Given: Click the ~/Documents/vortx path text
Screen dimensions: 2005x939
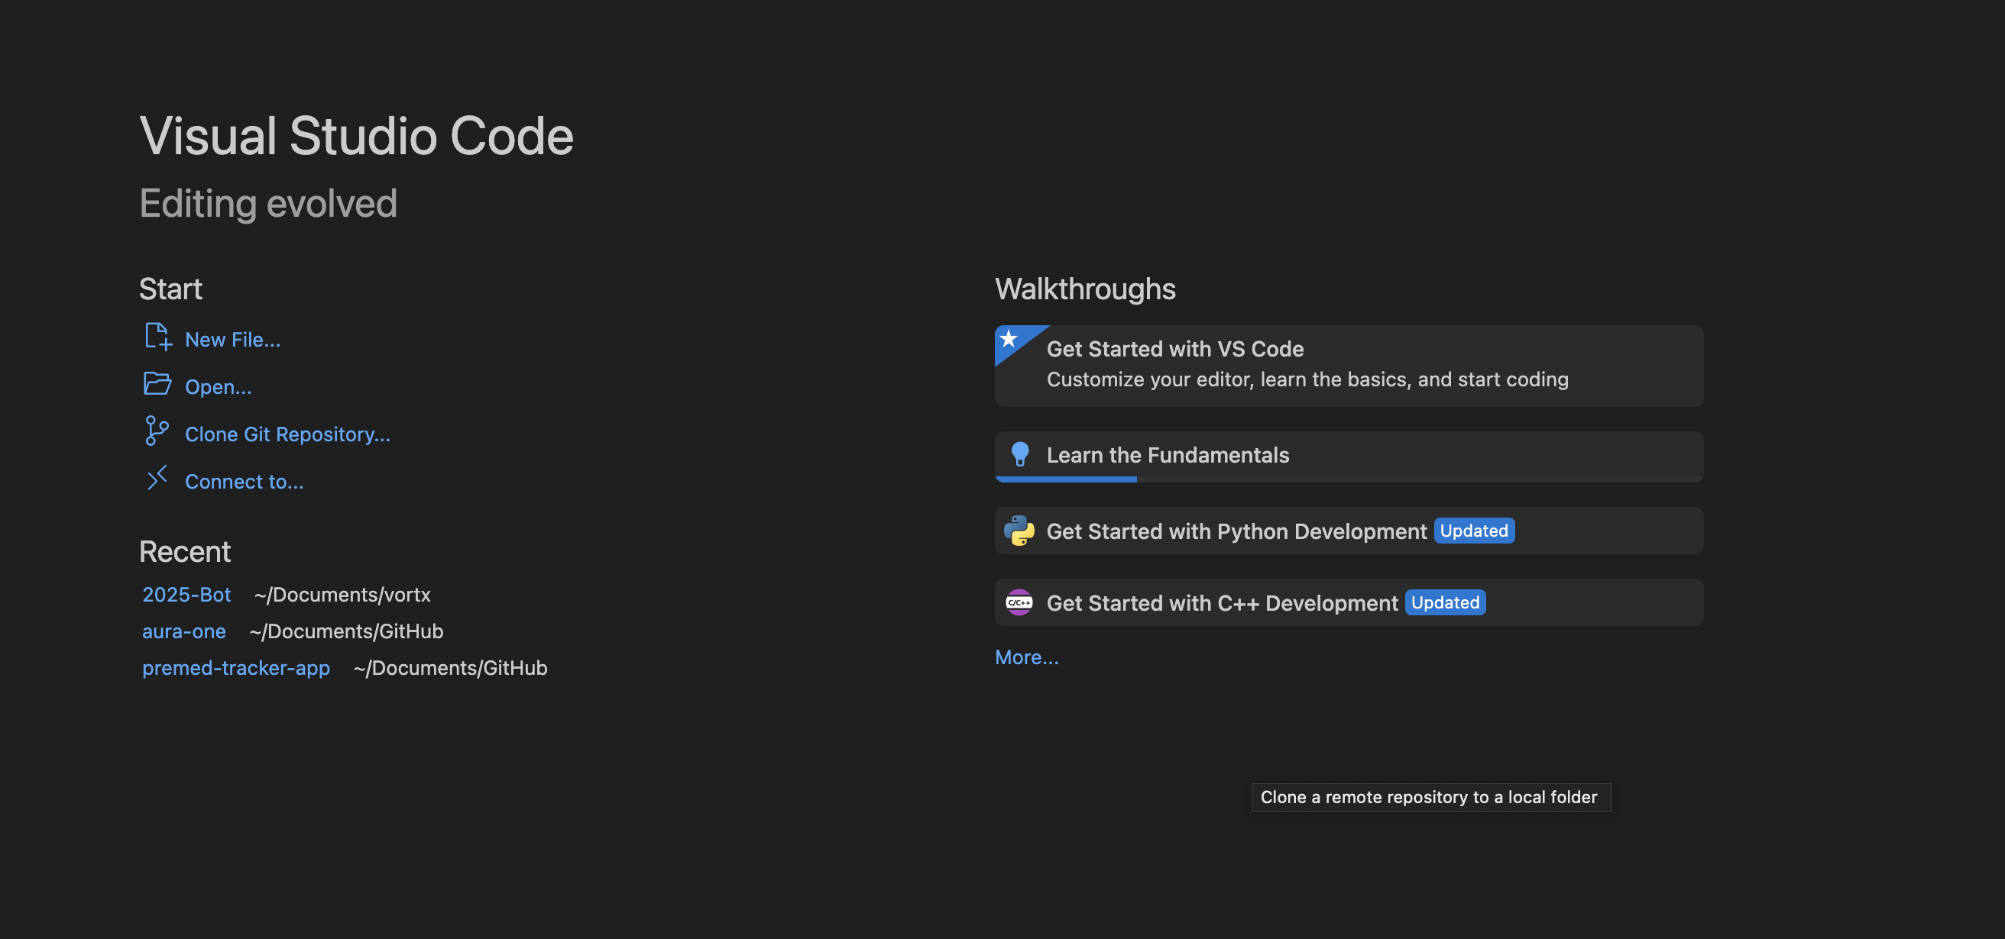Looking at the screenshot, I should [x=342, y=595].
